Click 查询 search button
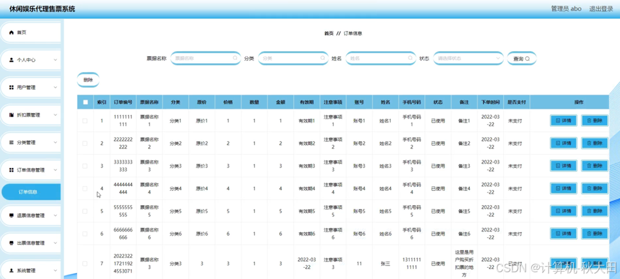 coord(522,59)
